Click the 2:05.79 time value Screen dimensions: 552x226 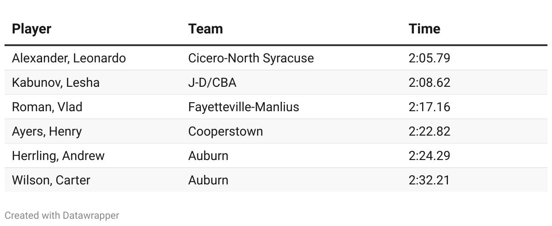(x=429, y=58)
